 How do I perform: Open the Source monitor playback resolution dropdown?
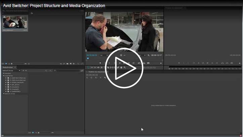(x=143, y=55)
